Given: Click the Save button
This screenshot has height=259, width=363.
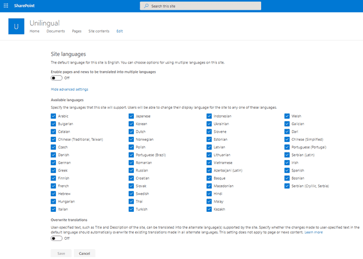Looking at the screenshot, I should [x=61, y=253].
